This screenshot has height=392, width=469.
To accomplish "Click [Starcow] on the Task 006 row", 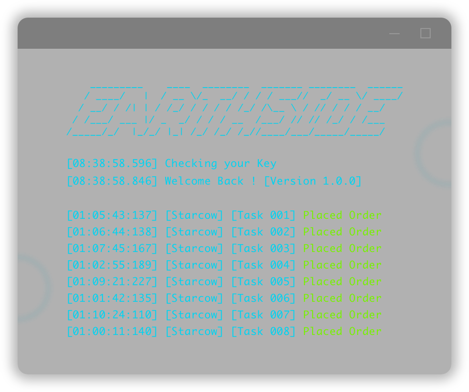I will coord(195,298).
